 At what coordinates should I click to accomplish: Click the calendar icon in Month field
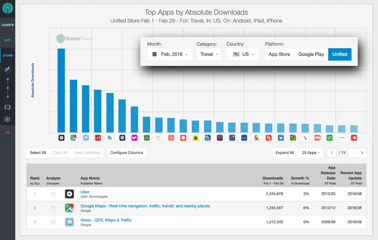point(155,54)
